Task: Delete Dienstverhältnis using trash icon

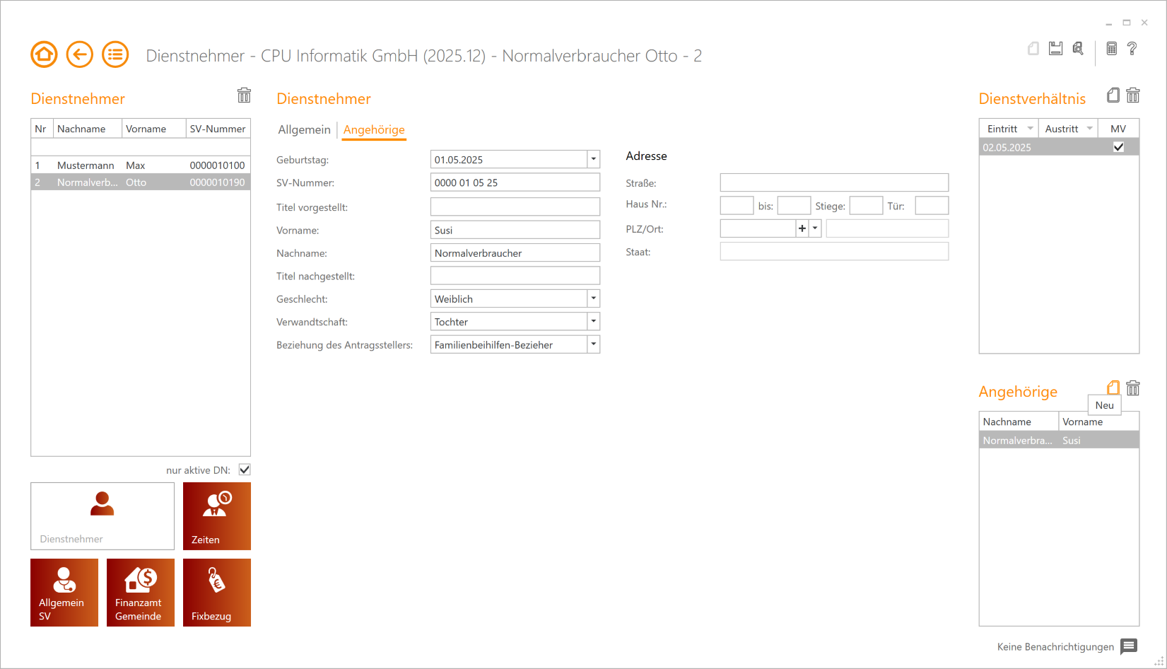Action: pyautogui.click(x=1133, y=95)
